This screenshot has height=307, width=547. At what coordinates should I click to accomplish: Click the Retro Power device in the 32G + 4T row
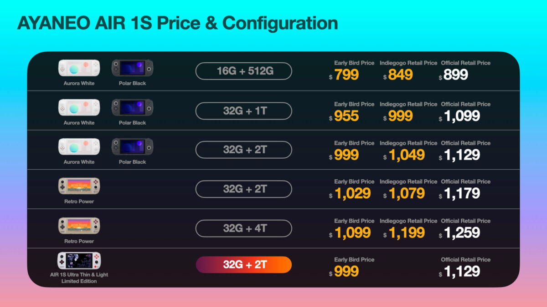pos(79,226)
